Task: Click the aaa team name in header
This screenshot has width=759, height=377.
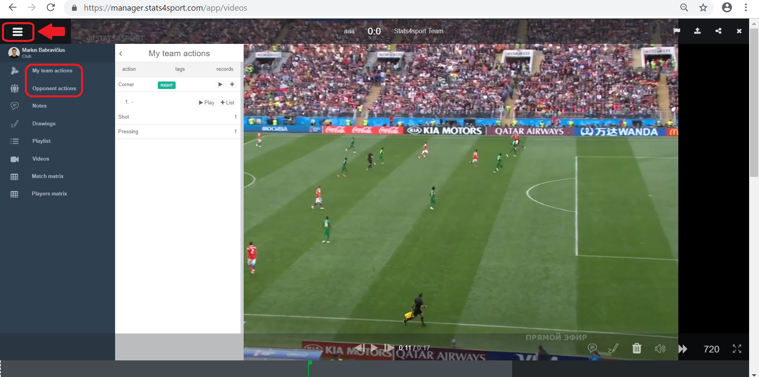Action: (349, 31)
